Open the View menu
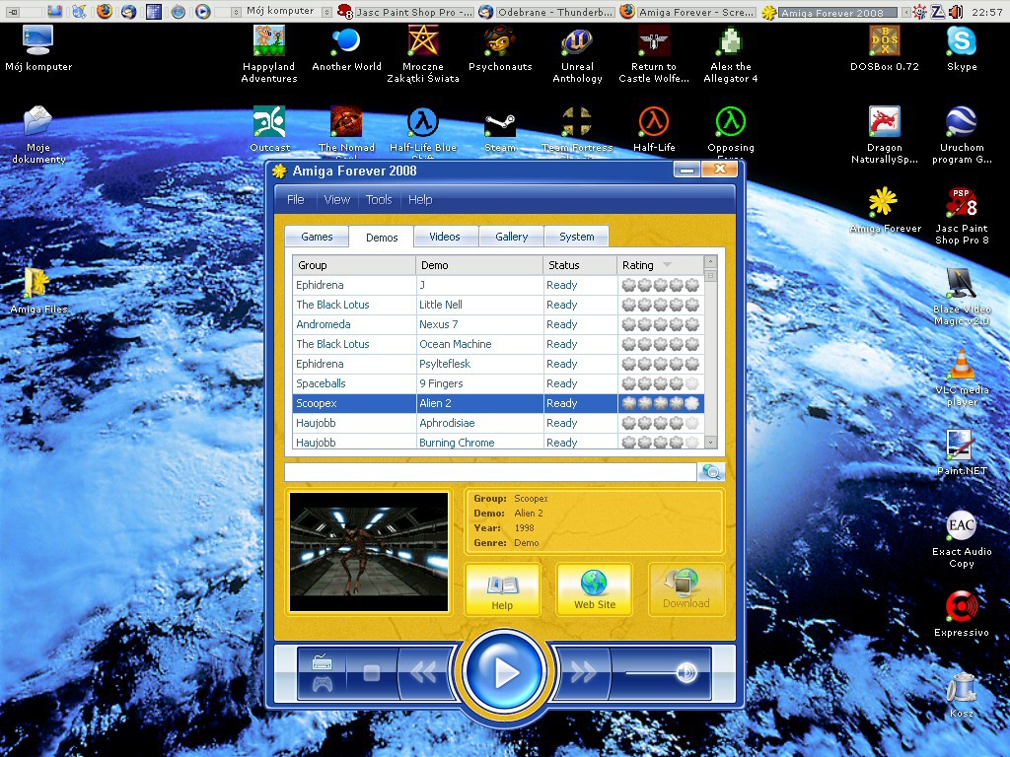1010x757 pixels. coord(337,199)
